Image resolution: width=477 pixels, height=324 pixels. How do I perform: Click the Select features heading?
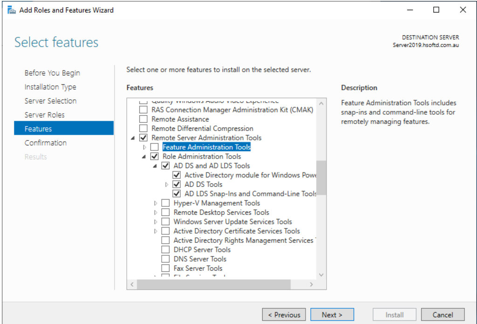click(x=56, y=42)
